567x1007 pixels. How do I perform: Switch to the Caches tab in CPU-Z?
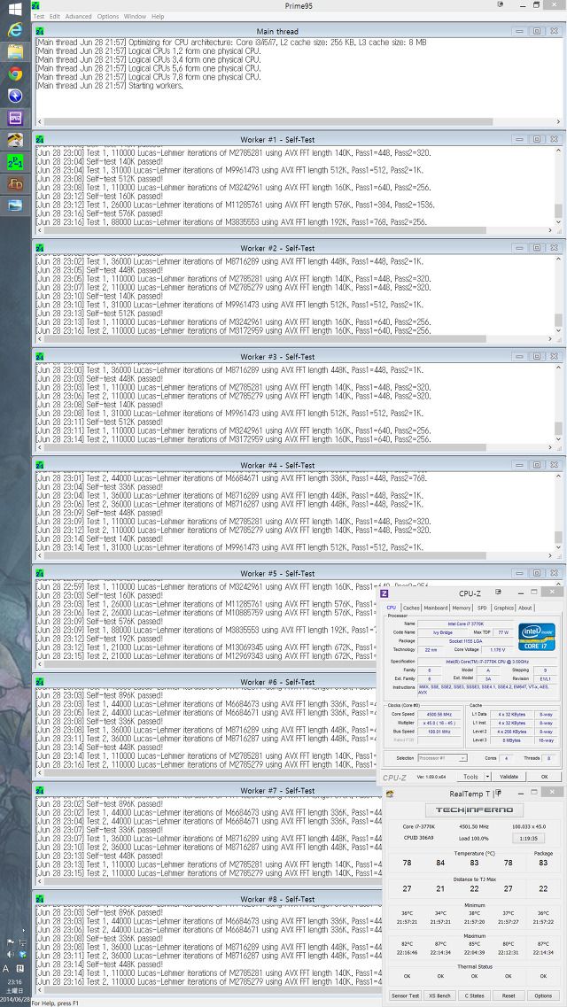click(411, 608)
